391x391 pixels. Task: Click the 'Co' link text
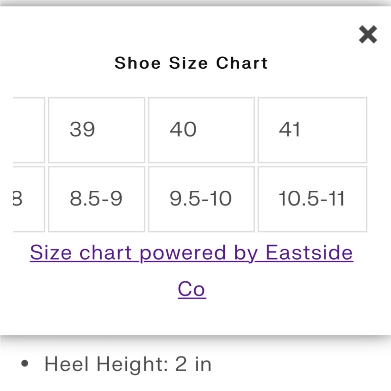pos(192,289)
